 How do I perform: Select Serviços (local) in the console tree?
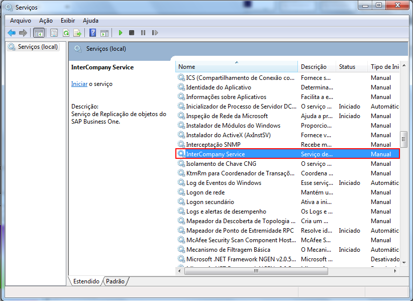coord(33,47)
